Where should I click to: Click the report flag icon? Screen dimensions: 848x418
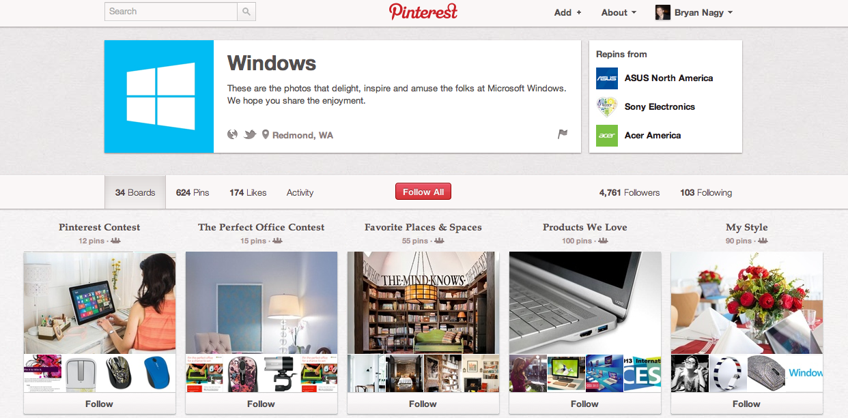[563, 134]
